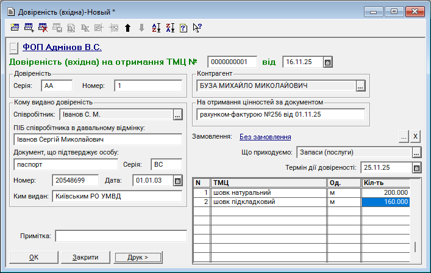
Task: Clear order with the X button
Action: [415, 136]
